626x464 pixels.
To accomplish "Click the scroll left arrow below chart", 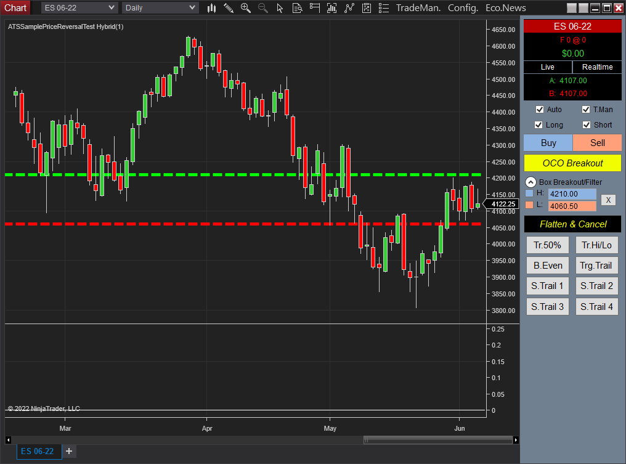I will pos(8,440).
